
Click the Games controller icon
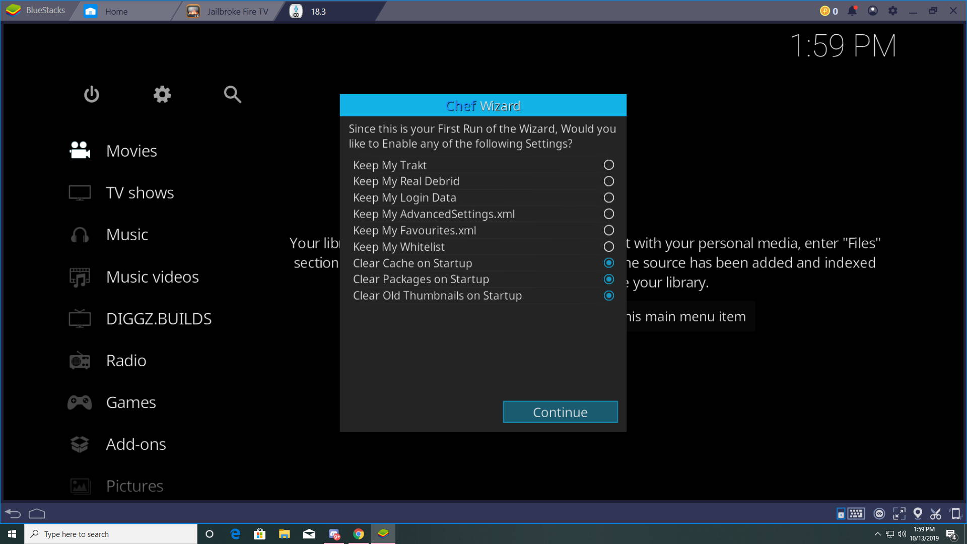click(80, 402)
